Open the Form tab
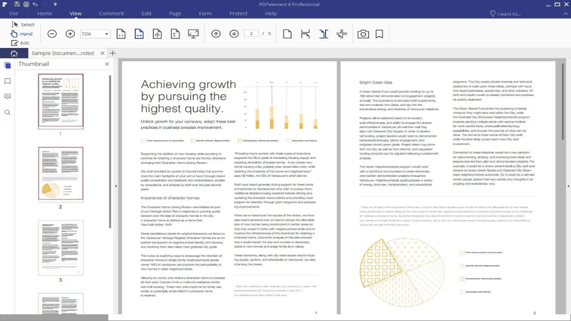Viewport: 571px width, 321px height. [205, 13]
